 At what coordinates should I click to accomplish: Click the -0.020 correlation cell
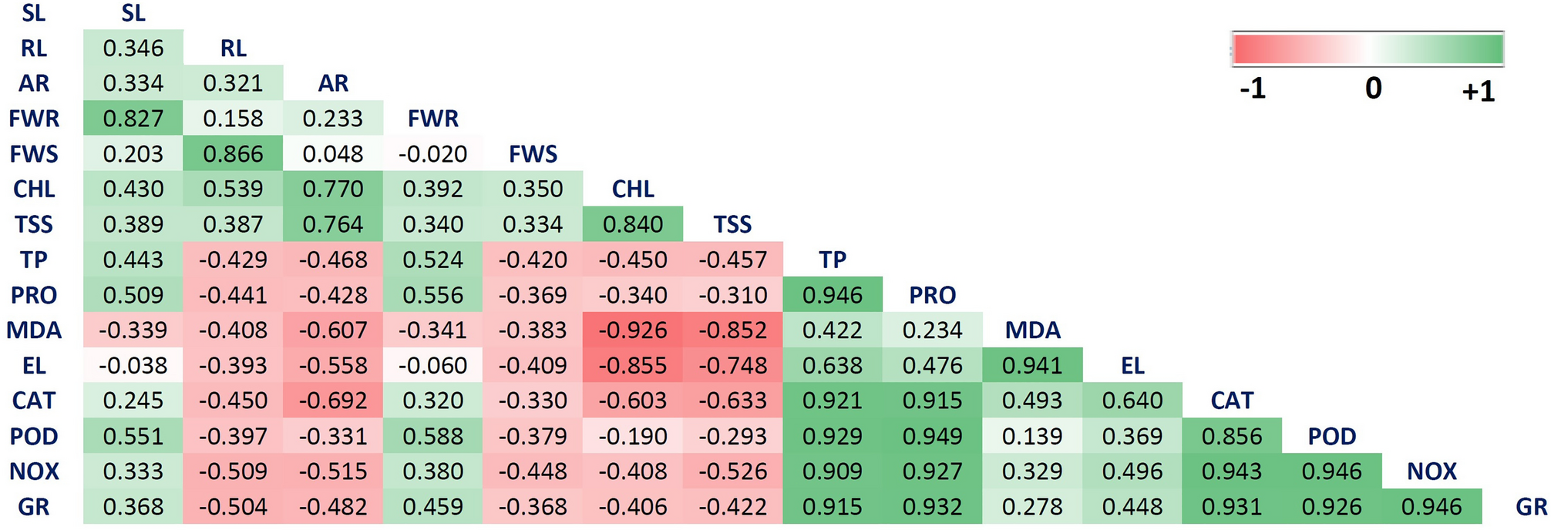(433, 154)
